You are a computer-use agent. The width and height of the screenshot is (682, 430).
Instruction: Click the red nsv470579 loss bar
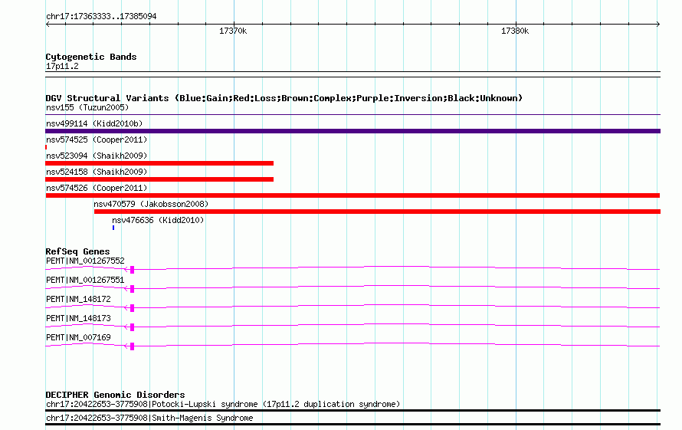tap(377, 212)
